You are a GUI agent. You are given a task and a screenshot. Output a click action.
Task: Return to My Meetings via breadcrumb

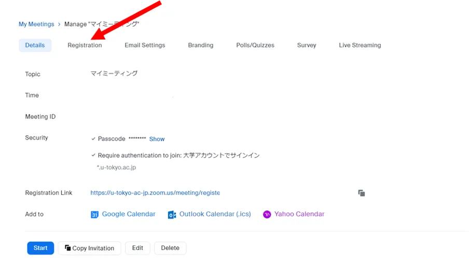click(x=36, y=24)
